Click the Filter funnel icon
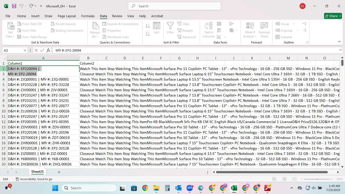Image resolution: width=345 pixels, height=194 pixels. point(170,26)
